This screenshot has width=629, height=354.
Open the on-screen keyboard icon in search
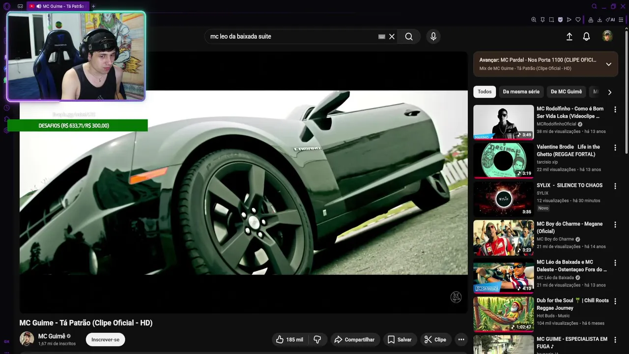tap(381, 36)
